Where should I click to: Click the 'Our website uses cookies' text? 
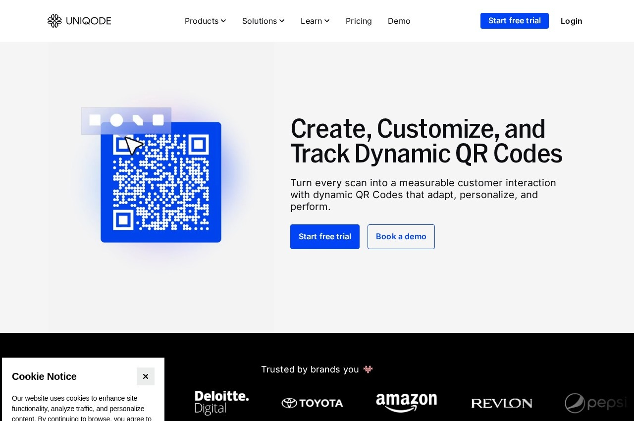point(82,409)
